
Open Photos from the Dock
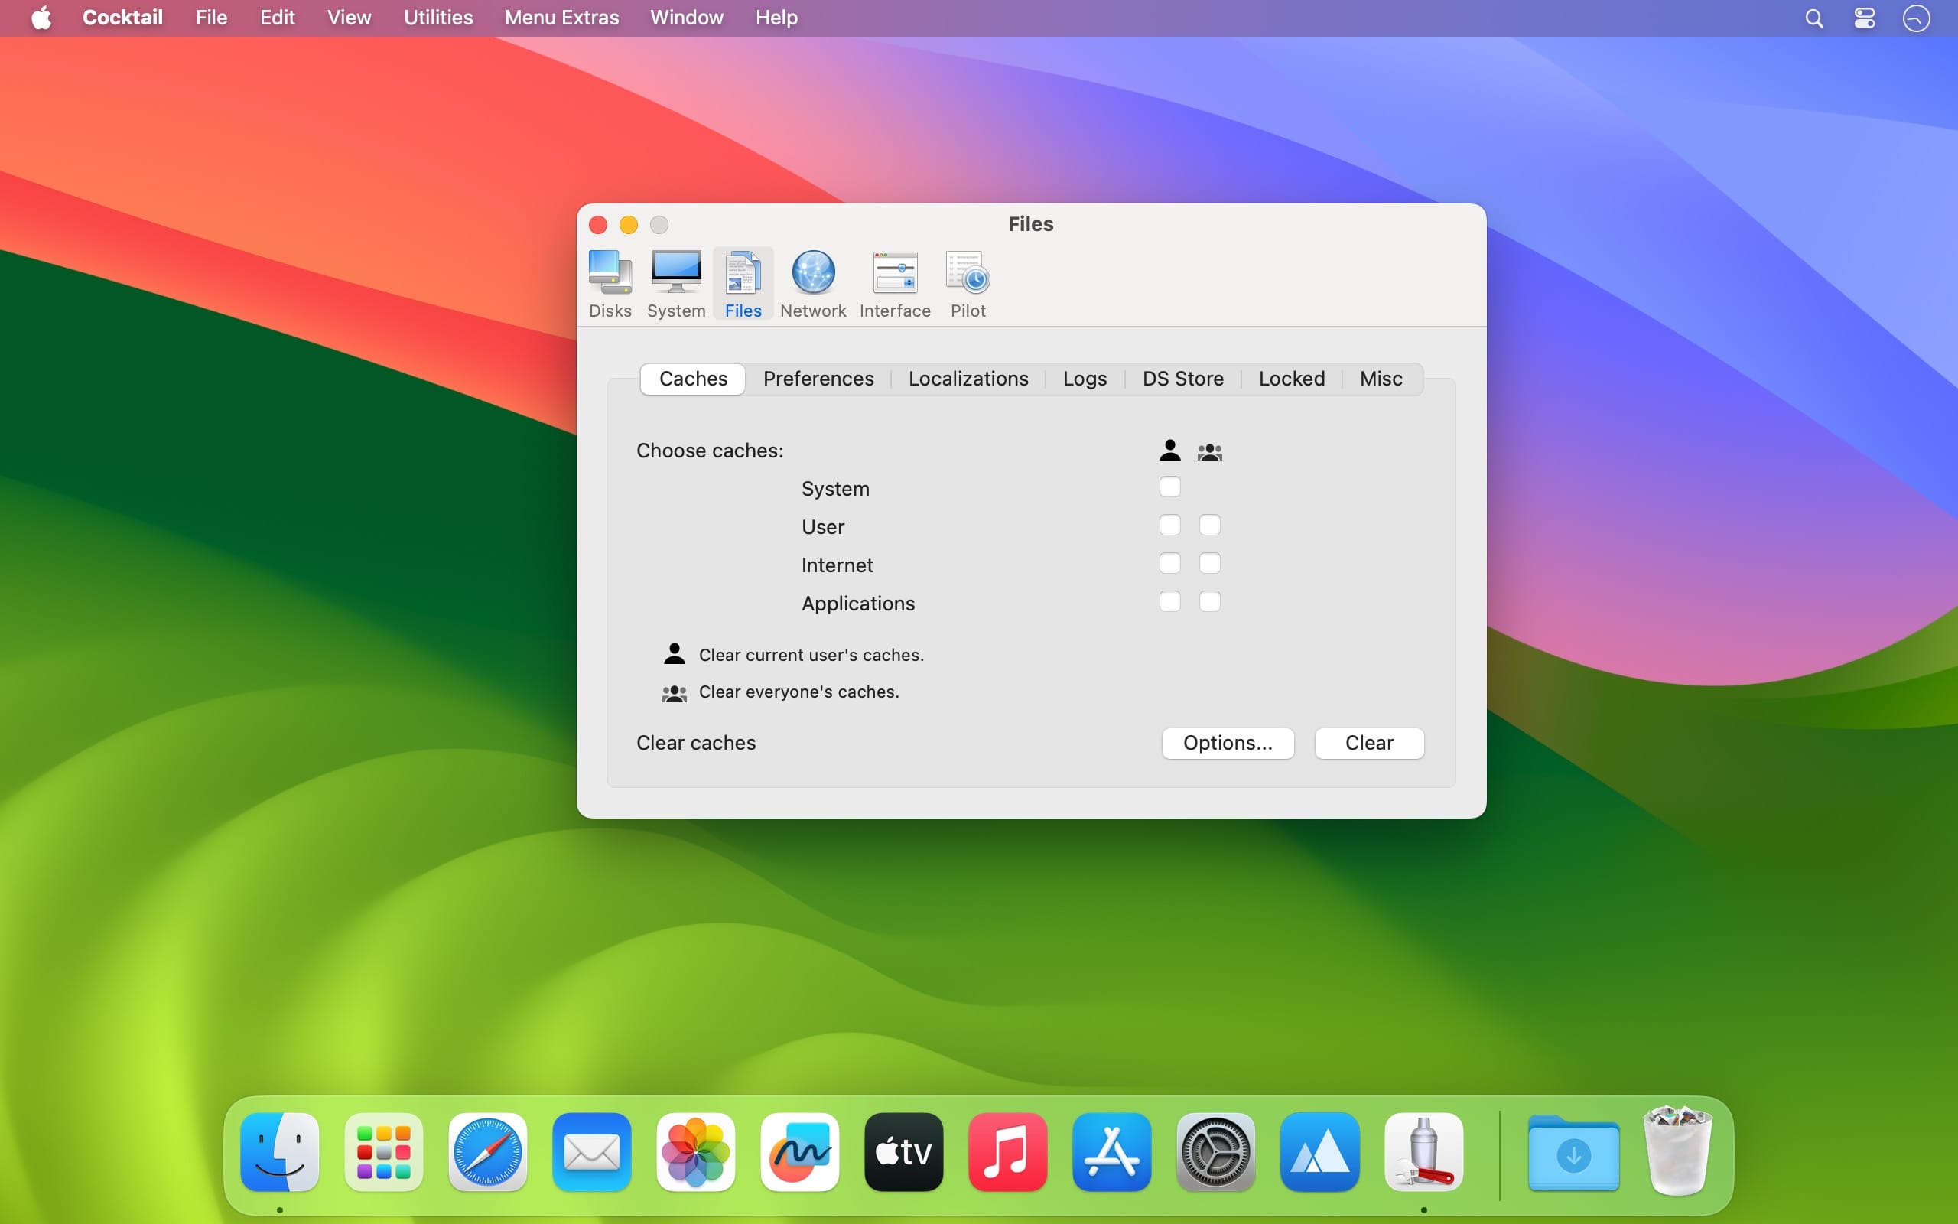tap(696, 1152)
